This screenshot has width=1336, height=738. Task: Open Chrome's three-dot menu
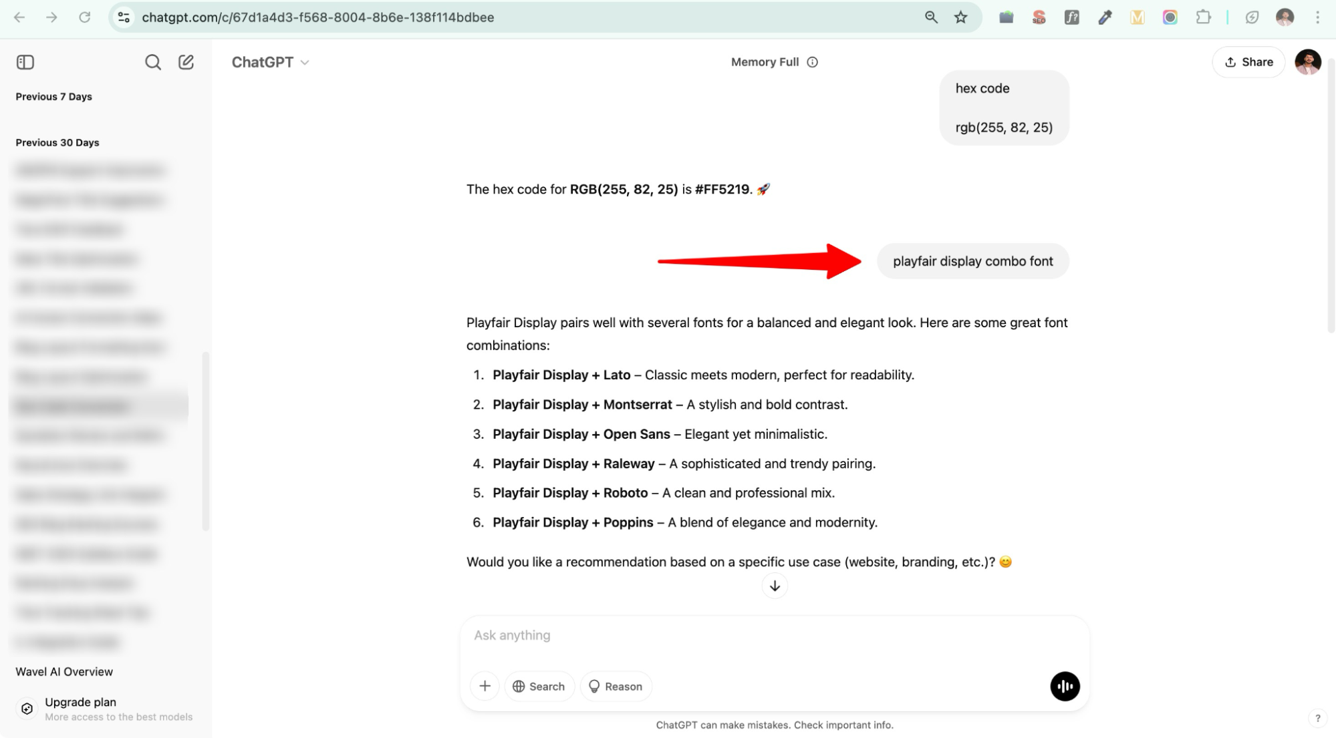[1317, 17]
